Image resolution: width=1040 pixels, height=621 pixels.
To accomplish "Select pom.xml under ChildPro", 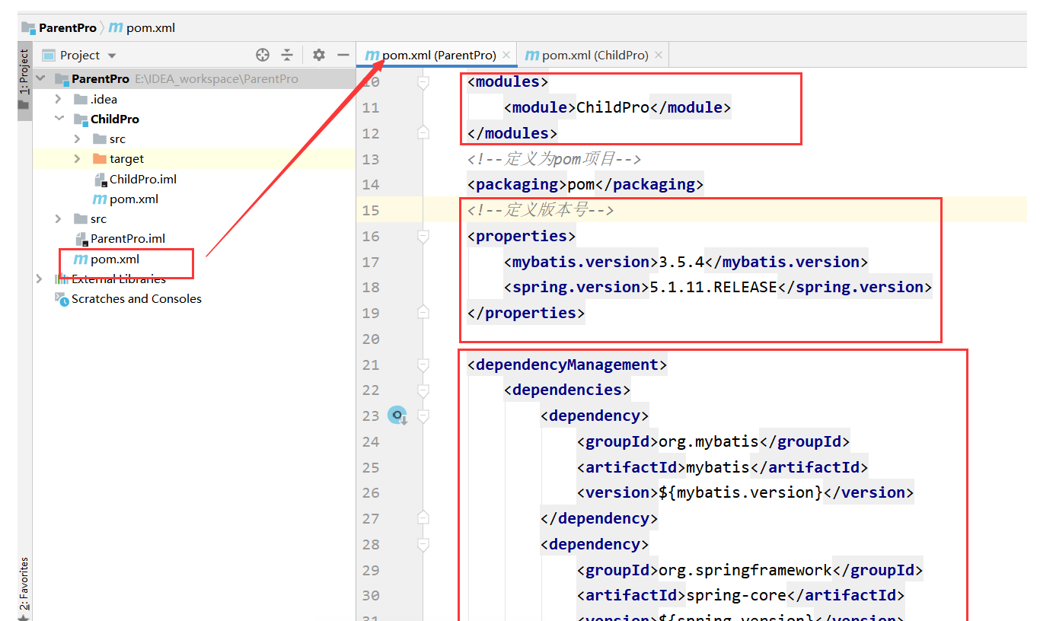I will click(x=134, y=199).
